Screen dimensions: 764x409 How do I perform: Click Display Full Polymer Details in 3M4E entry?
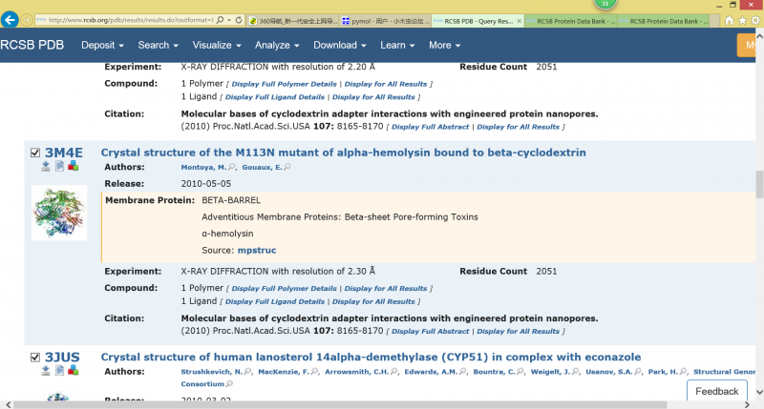(284, 288)
